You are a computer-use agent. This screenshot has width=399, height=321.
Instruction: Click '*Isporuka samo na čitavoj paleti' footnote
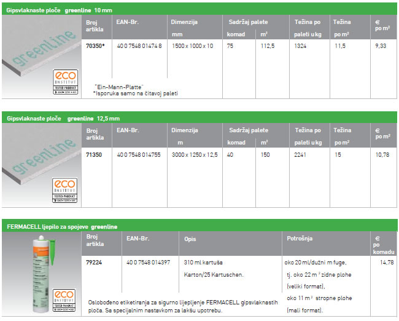point(136,93)
